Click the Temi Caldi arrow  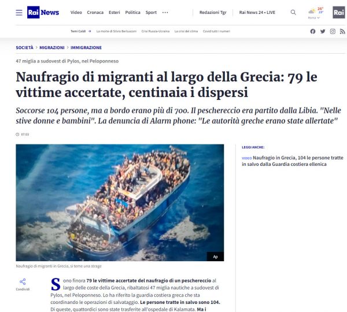tap(90, 31)
